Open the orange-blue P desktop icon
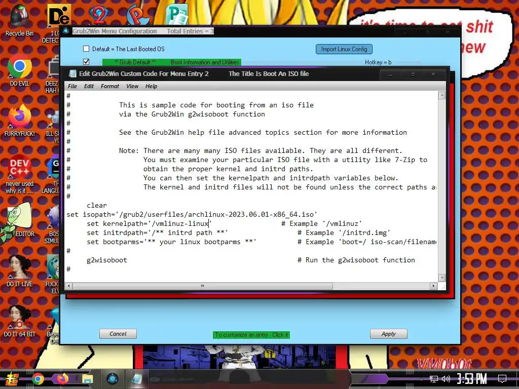 click(x=138, y=15)
